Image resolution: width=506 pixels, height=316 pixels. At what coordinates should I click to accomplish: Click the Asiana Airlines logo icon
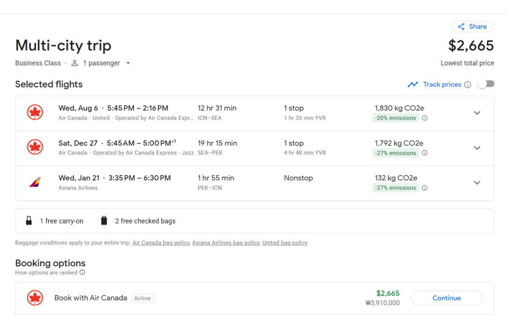35,182
